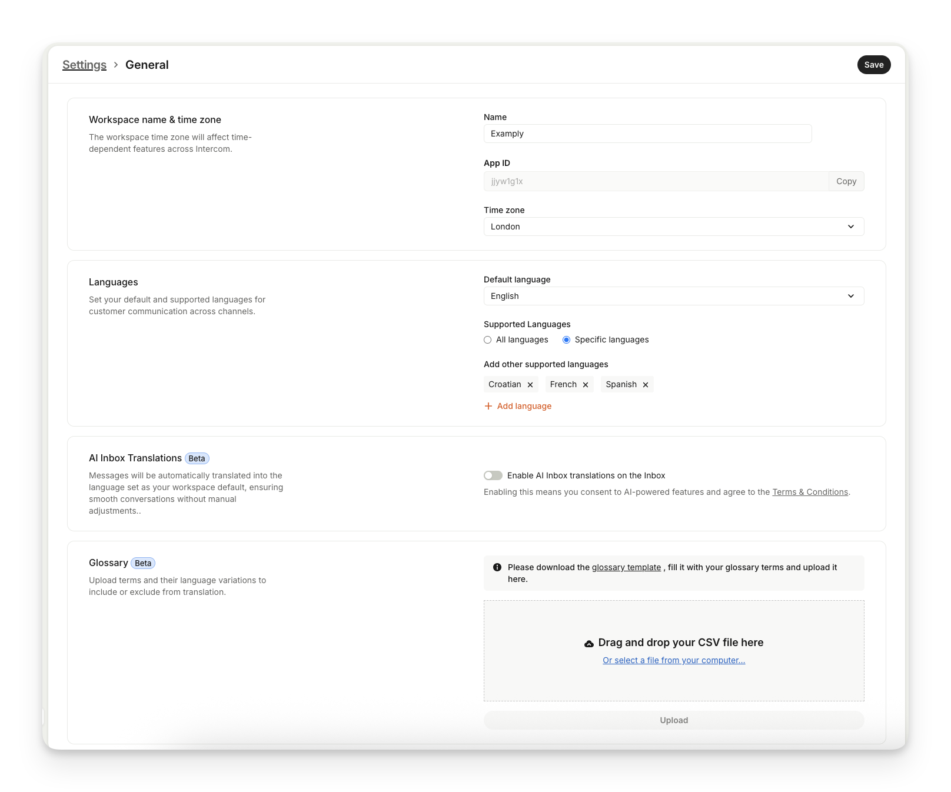Open the Time zone dropdown
This screenshot has height=792, width=951.
(673, 227)
